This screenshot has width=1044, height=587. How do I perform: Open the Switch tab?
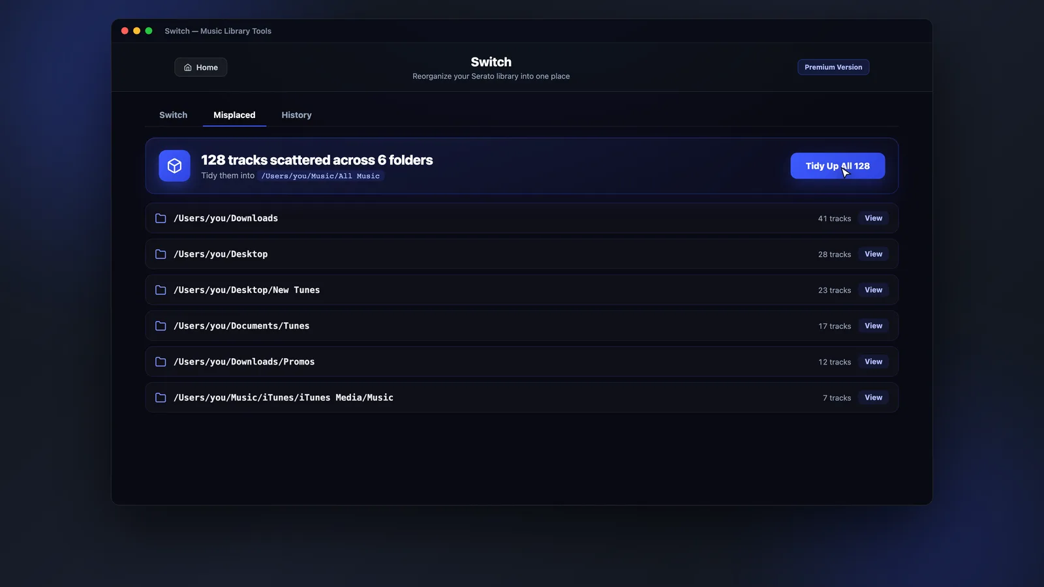pyautogui.click(x=174, y=115)
